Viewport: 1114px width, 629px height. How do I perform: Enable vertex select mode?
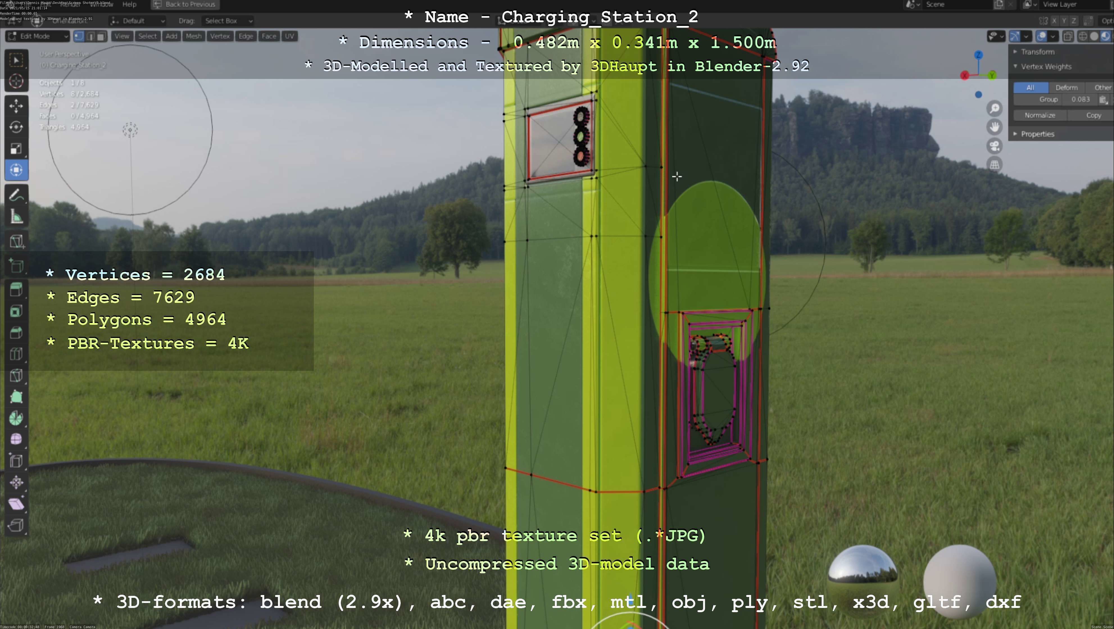(x=79, y=36)
